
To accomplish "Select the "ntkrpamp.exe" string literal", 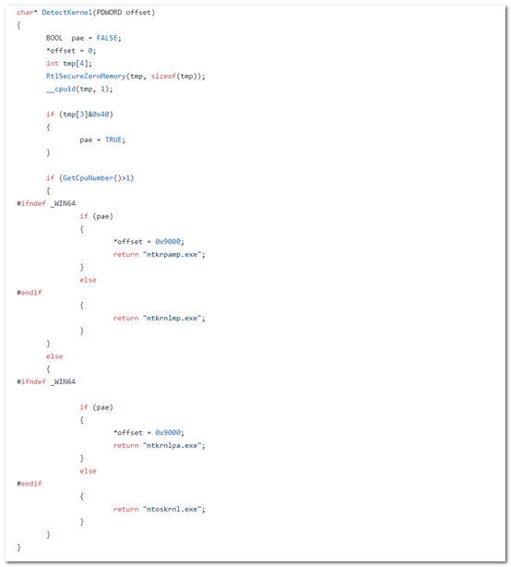I will 172,254.
